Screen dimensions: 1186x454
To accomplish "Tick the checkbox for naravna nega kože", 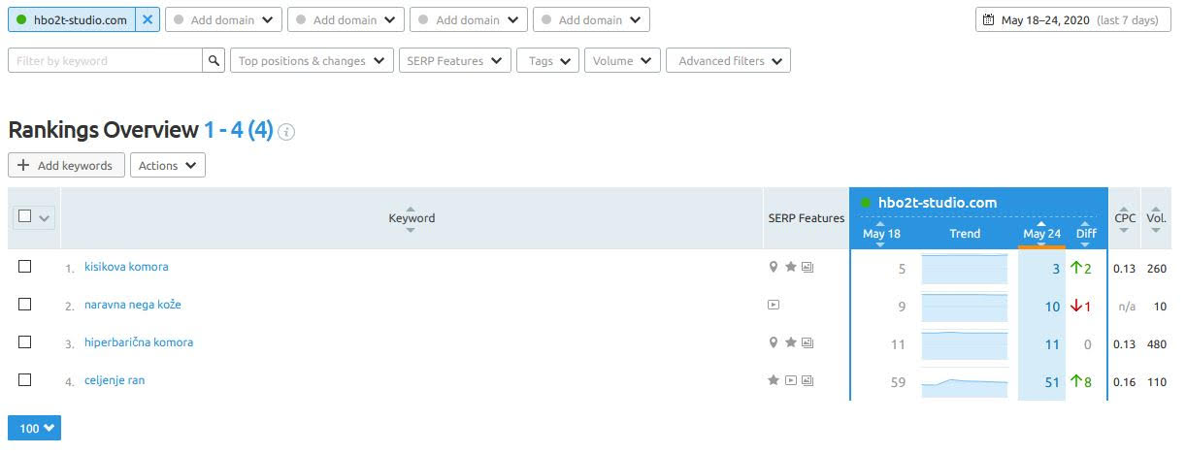I will point(25,305).
